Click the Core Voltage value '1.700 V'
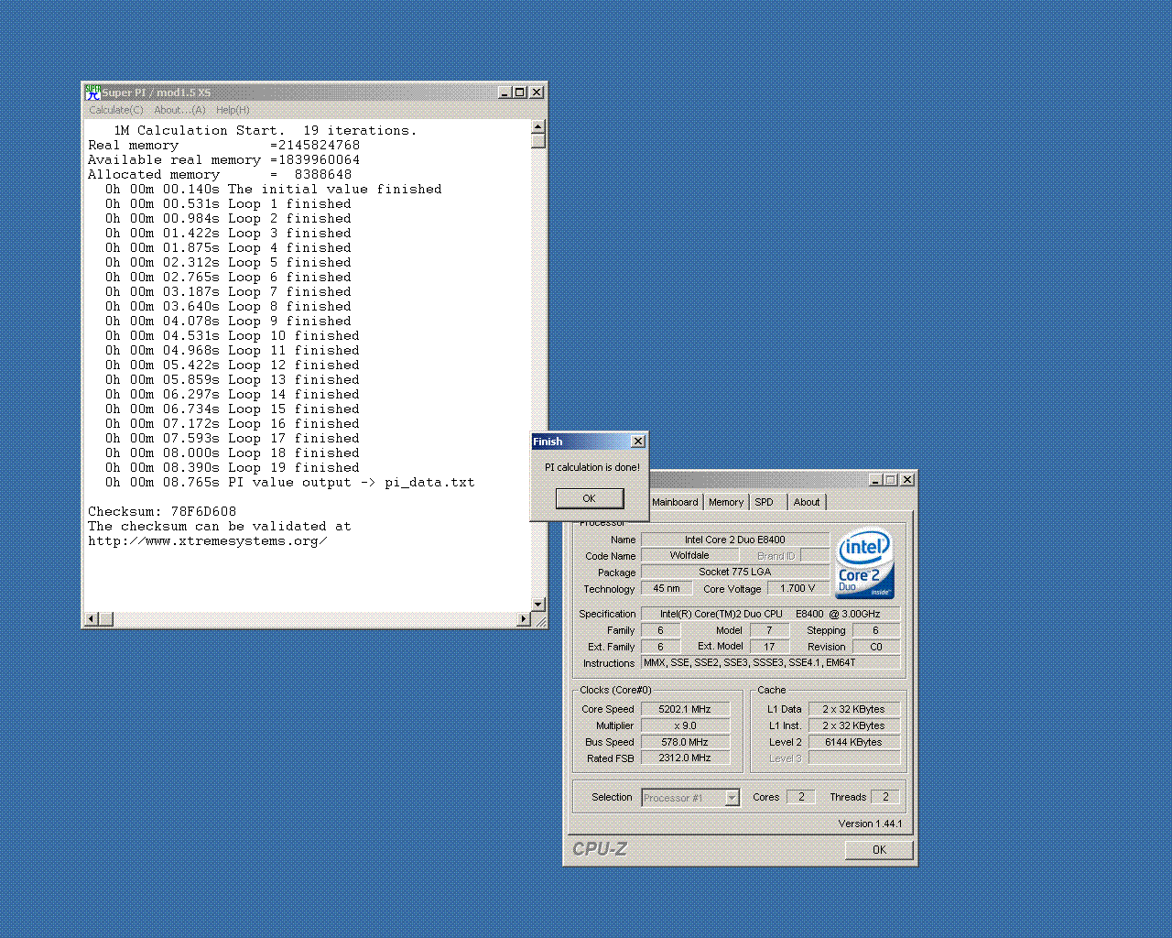 point(798,588)
